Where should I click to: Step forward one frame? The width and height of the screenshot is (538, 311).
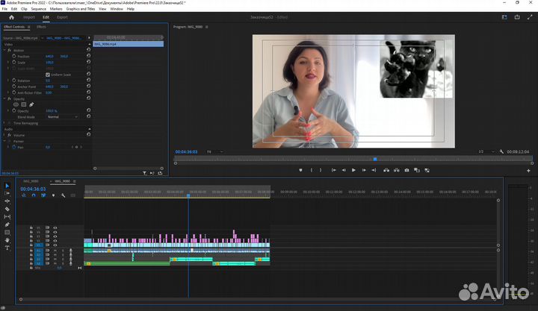[364, 170]
